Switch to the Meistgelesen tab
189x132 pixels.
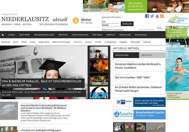pos(126,55)
